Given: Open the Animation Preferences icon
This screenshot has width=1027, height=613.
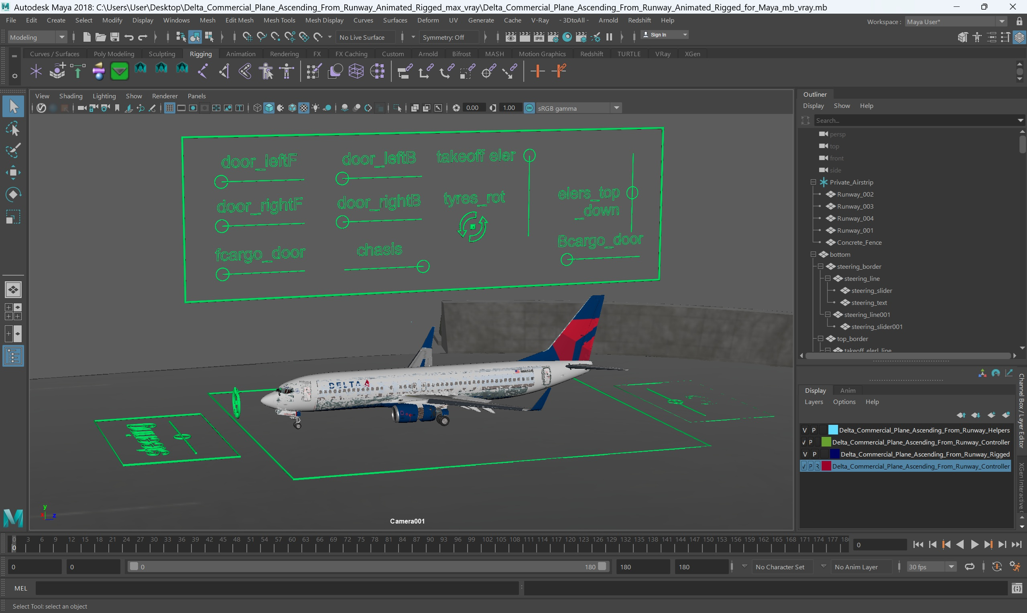Looking at the screenshot, I should 1015,566.
